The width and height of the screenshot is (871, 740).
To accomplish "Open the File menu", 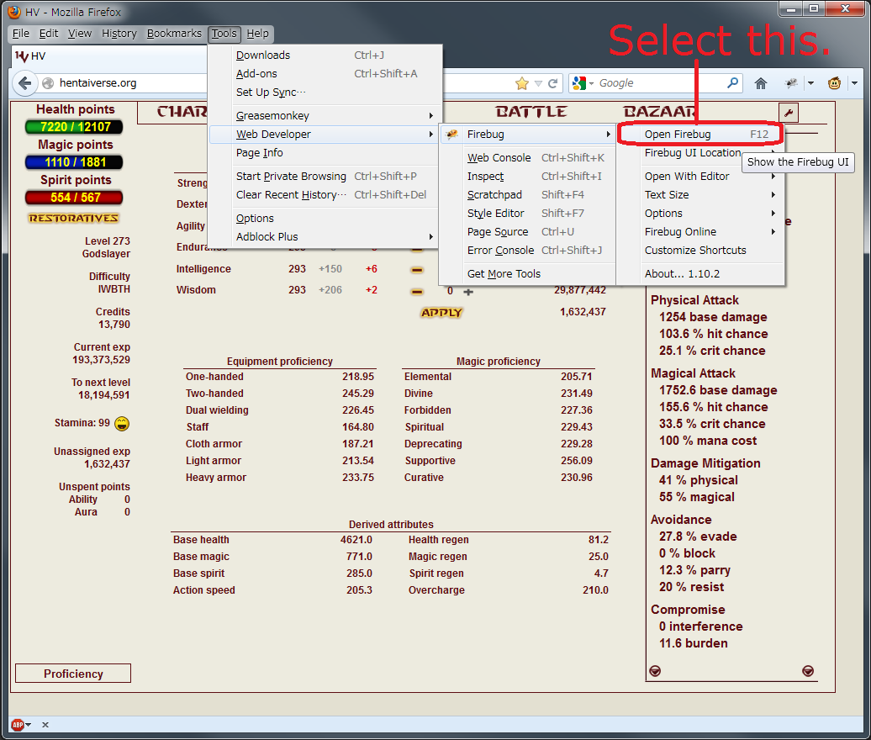I will click(x=20, y=34).
